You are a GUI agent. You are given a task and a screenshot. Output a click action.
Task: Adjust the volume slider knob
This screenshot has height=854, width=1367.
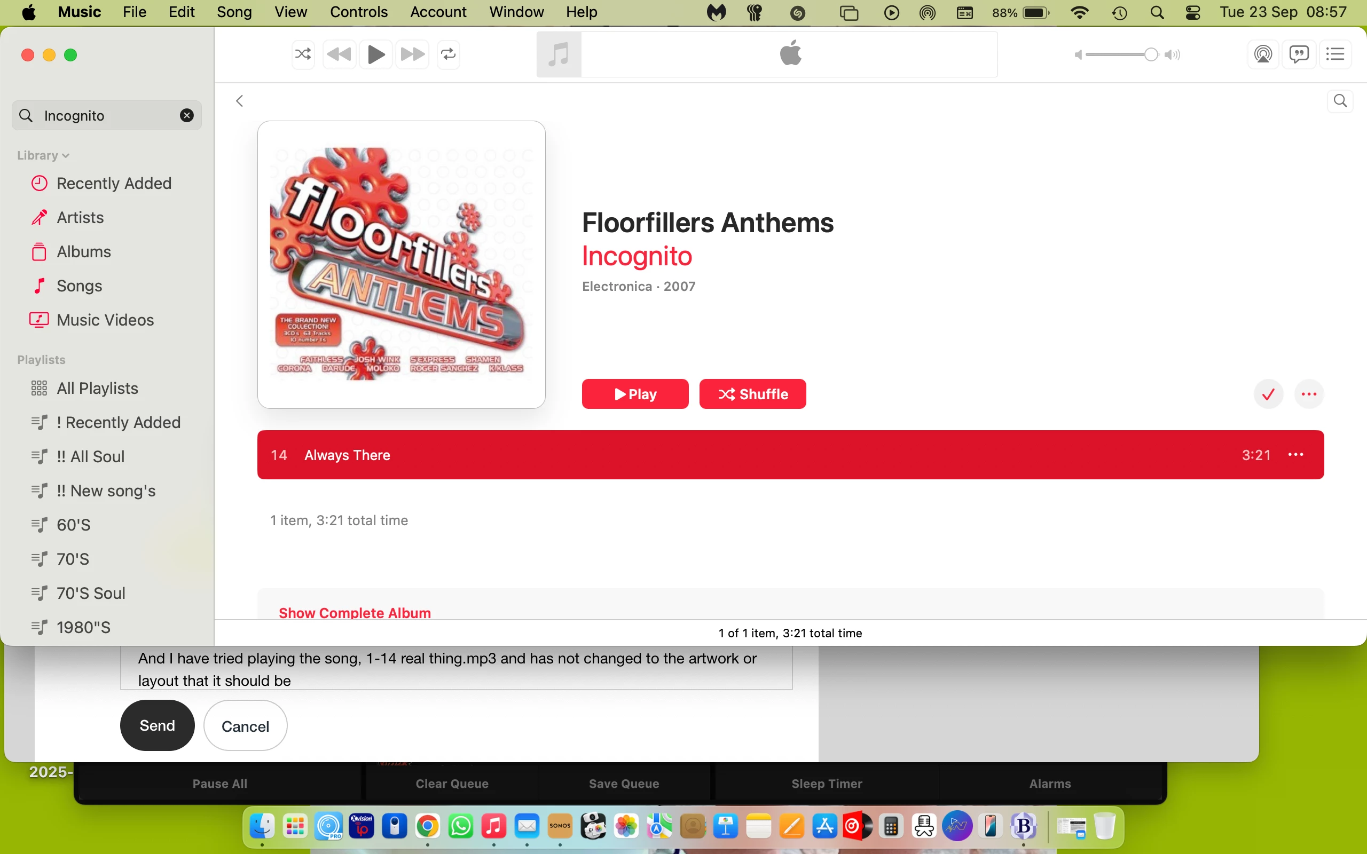pyautogui.click(x=1151, y=54)
